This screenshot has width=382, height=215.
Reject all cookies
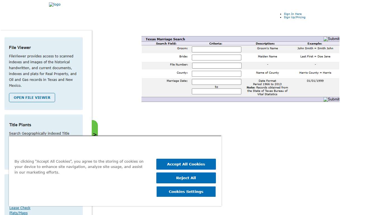[x=186, y=178]
